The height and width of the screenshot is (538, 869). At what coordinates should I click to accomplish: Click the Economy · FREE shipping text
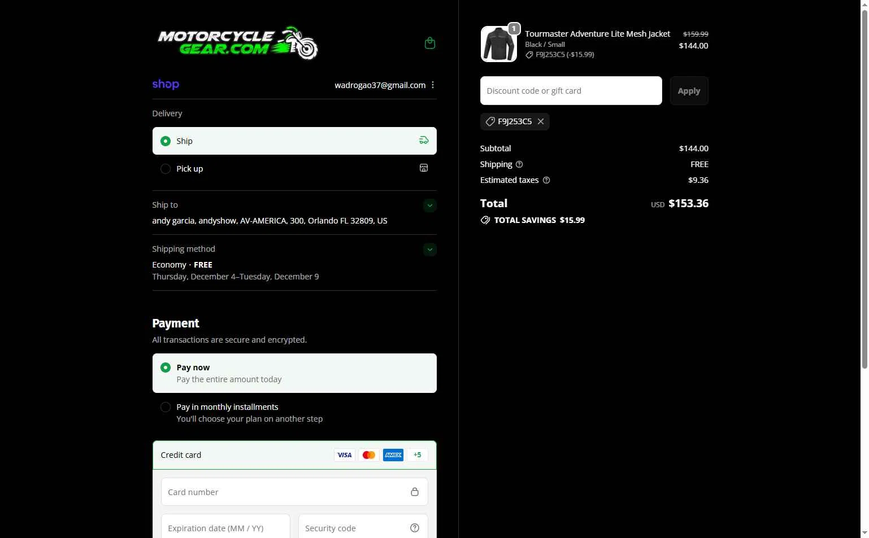[x=182, y=265]
